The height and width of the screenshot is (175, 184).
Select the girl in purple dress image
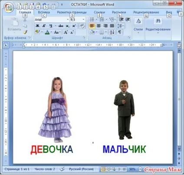55,110
